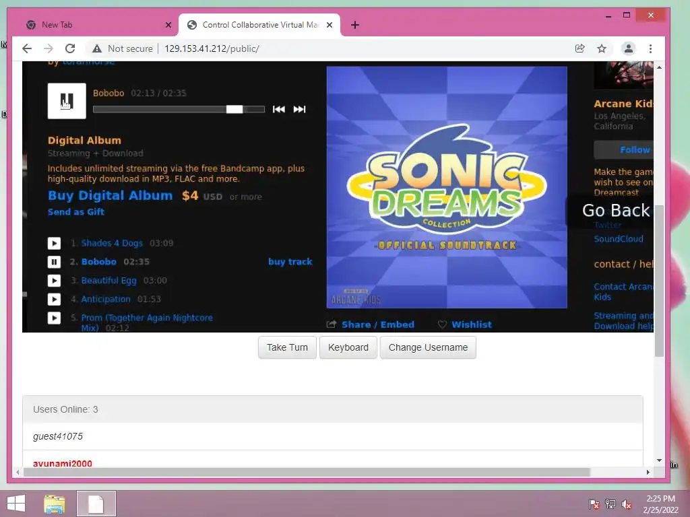690x517 pixels.
Task: Click the page scroll up arrow
Action: point(659,67)
